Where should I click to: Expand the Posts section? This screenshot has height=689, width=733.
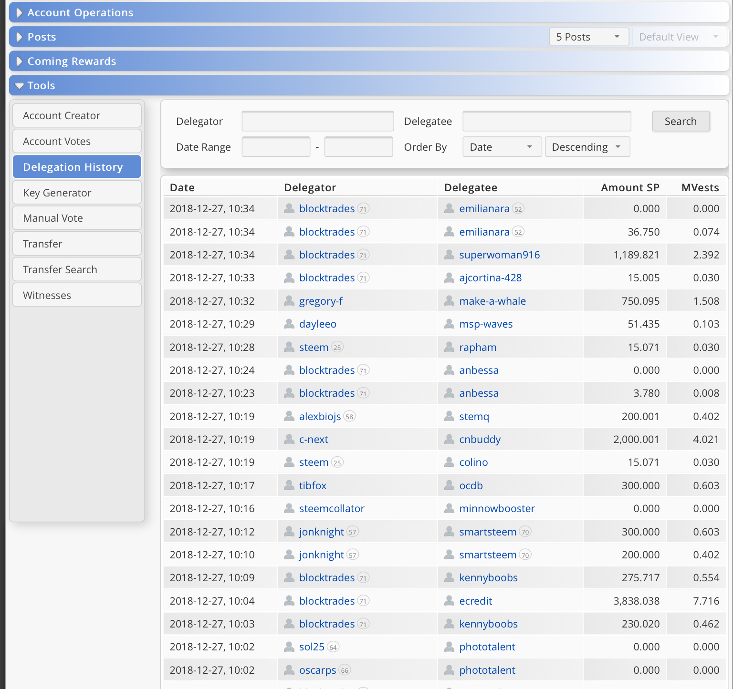click(x=279, y=37)
